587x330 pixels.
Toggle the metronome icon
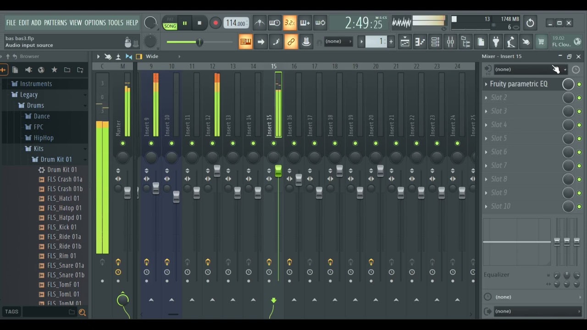pos(260,23)
